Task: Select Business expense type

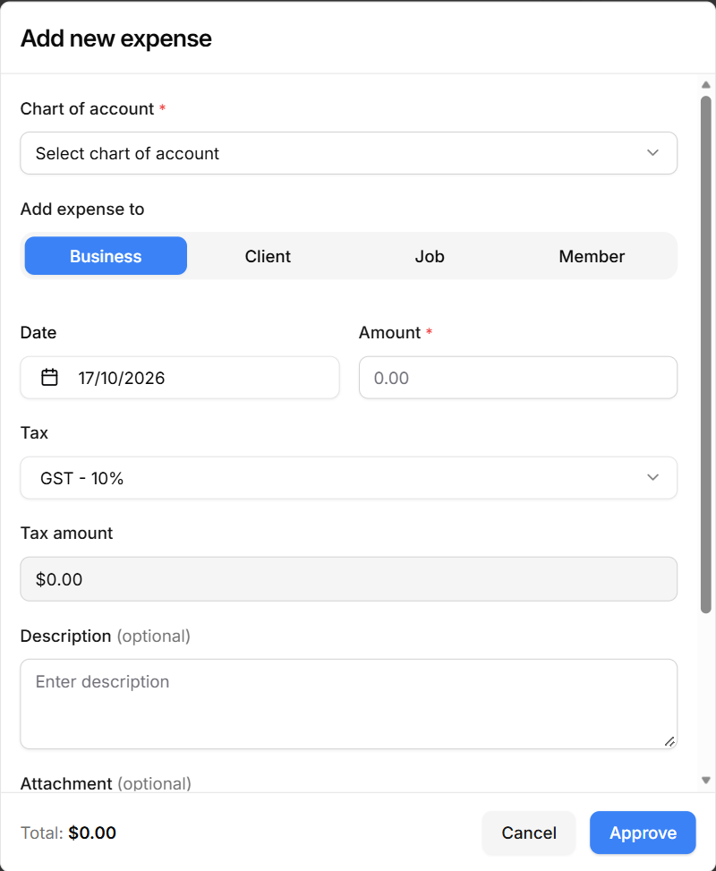Action: 107,256
